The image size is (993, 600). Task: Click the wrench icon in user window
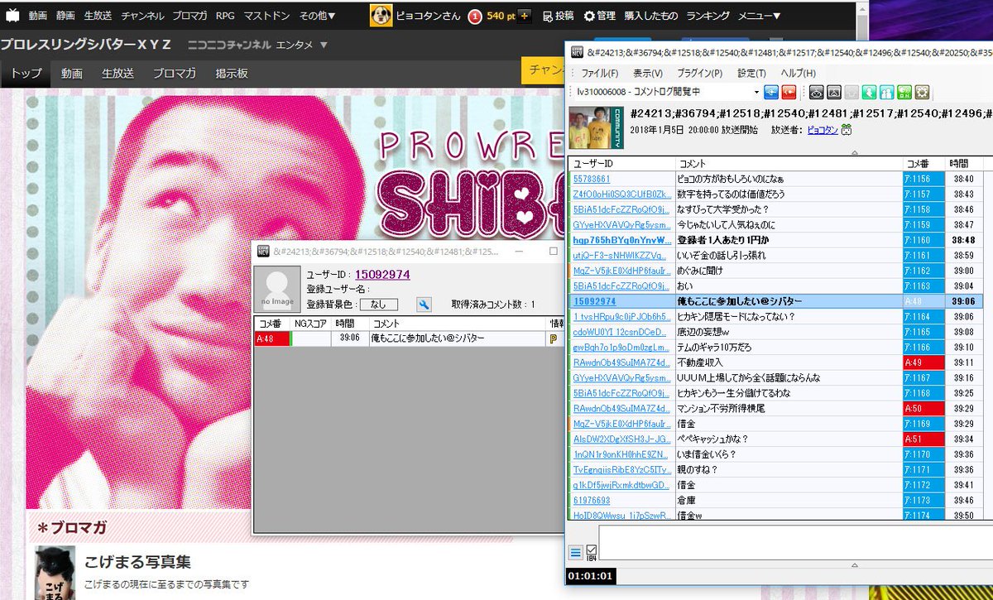pos(424,305)
